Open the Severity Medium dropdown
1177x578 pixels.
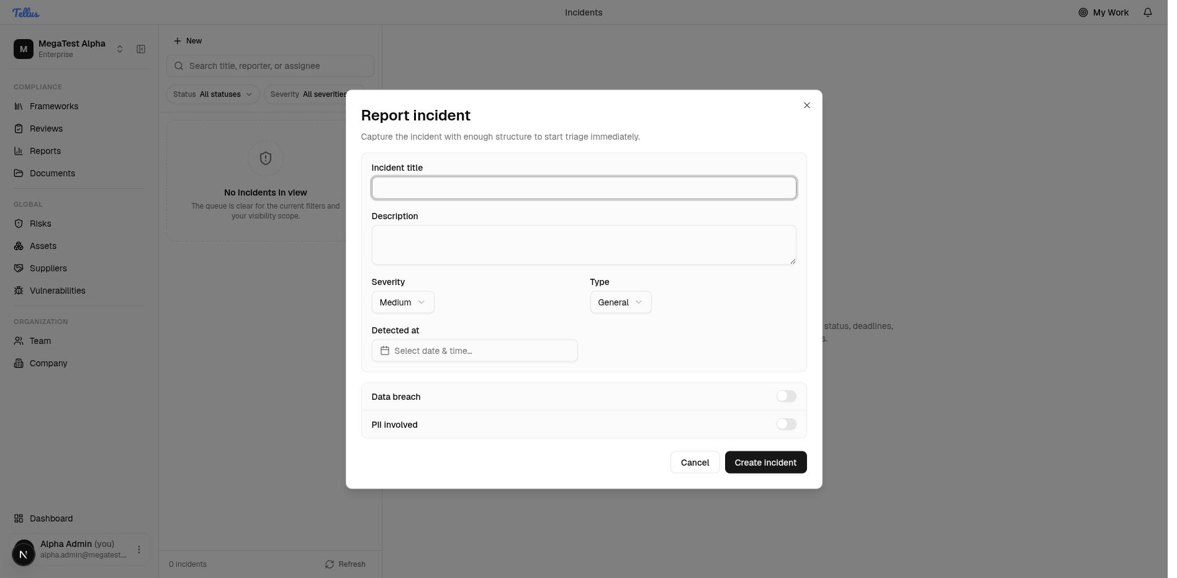point(403,302)
